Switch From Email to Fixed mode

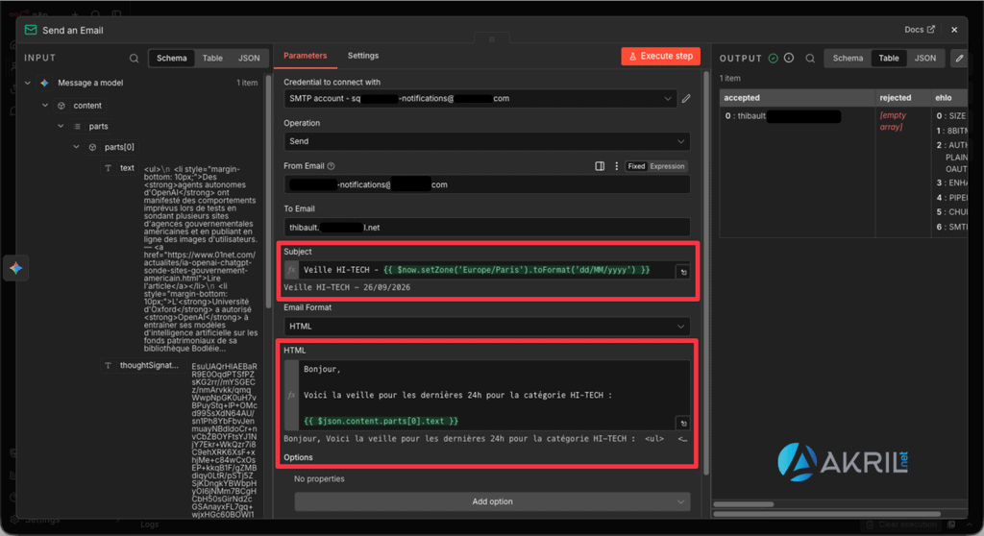pos(636,166)
